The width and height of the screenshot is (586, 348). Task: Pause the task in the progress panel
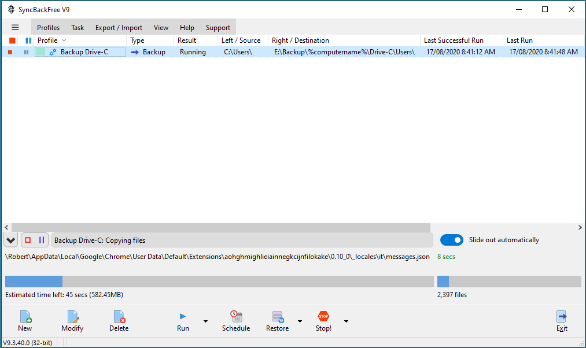(x=42, y=240)
